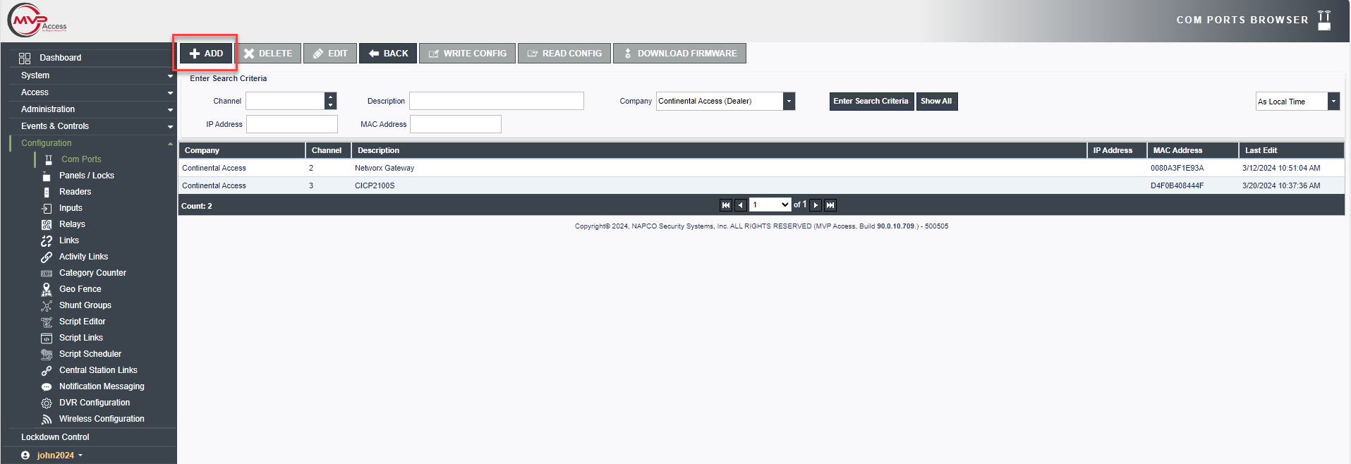
Task: Open DVR Configuration settings
Action: pos(94,403)
